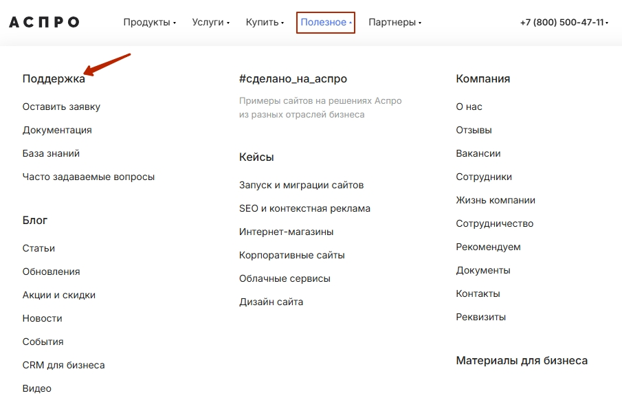Expand the Купить menu

click(265, 22)
